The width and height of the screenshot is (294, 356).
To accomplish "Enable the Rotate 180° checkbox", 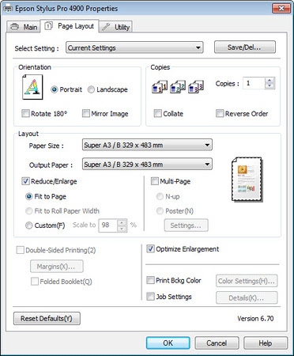I will 25,114.
